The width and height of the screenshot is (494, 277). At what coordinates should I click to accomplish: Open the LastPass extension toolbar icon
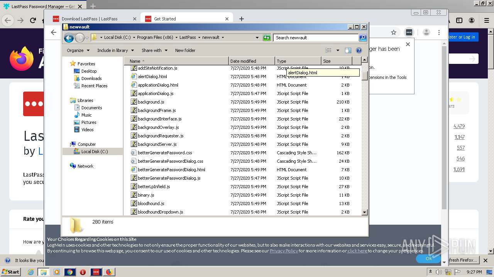pyautogui.click(x=409, y=33)
